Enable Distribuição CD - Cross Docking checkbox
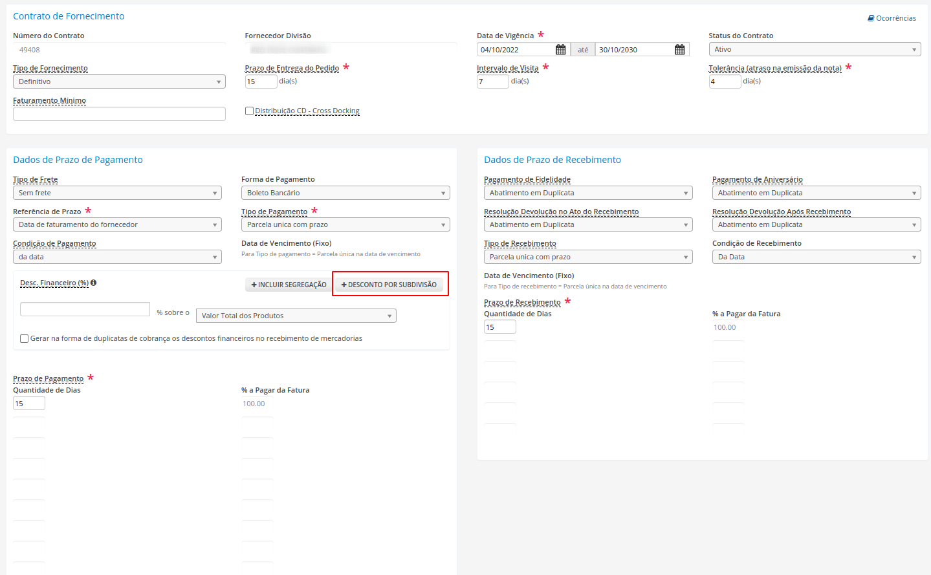The image size is (931, 575). coord(249,111)
